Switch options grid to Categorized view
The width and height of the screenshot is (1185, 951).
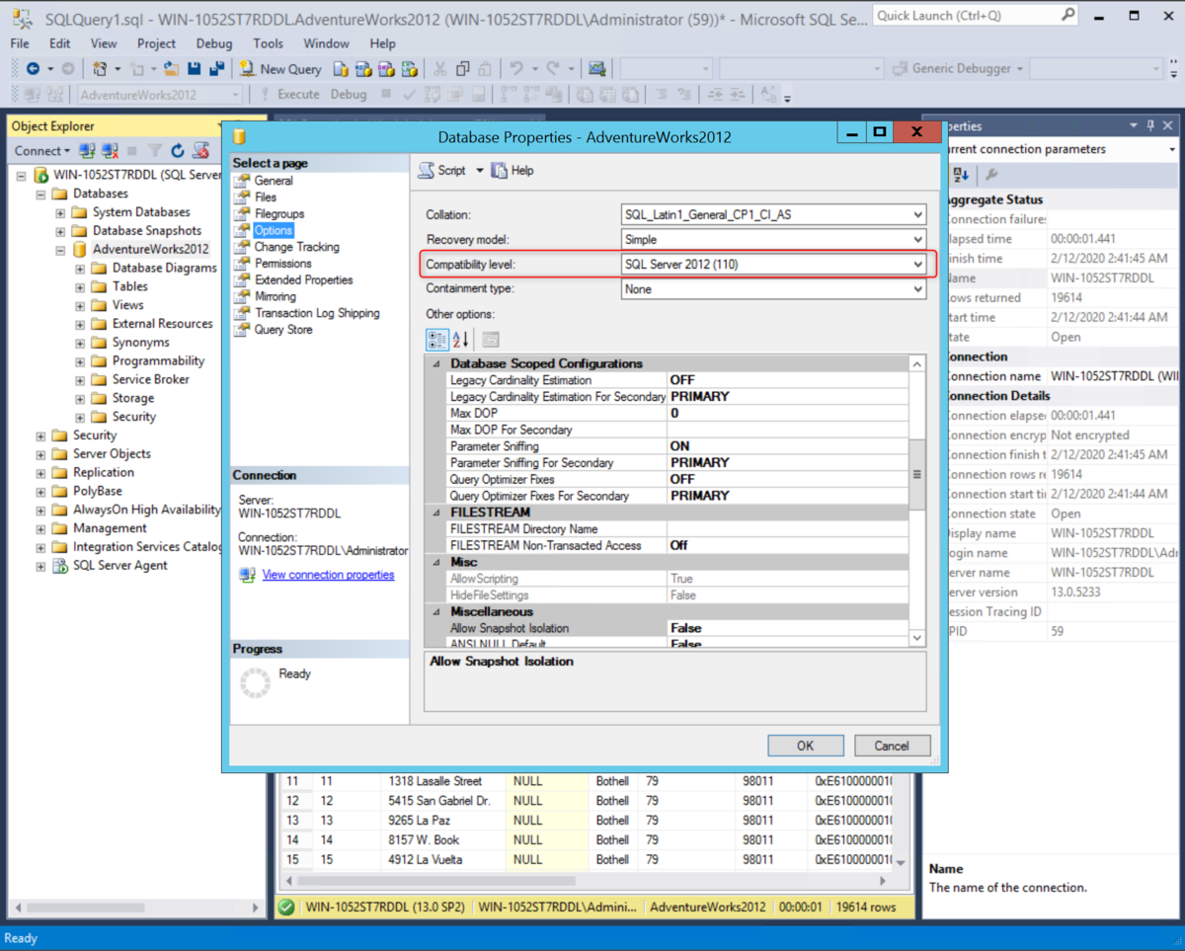coord(436,340)
